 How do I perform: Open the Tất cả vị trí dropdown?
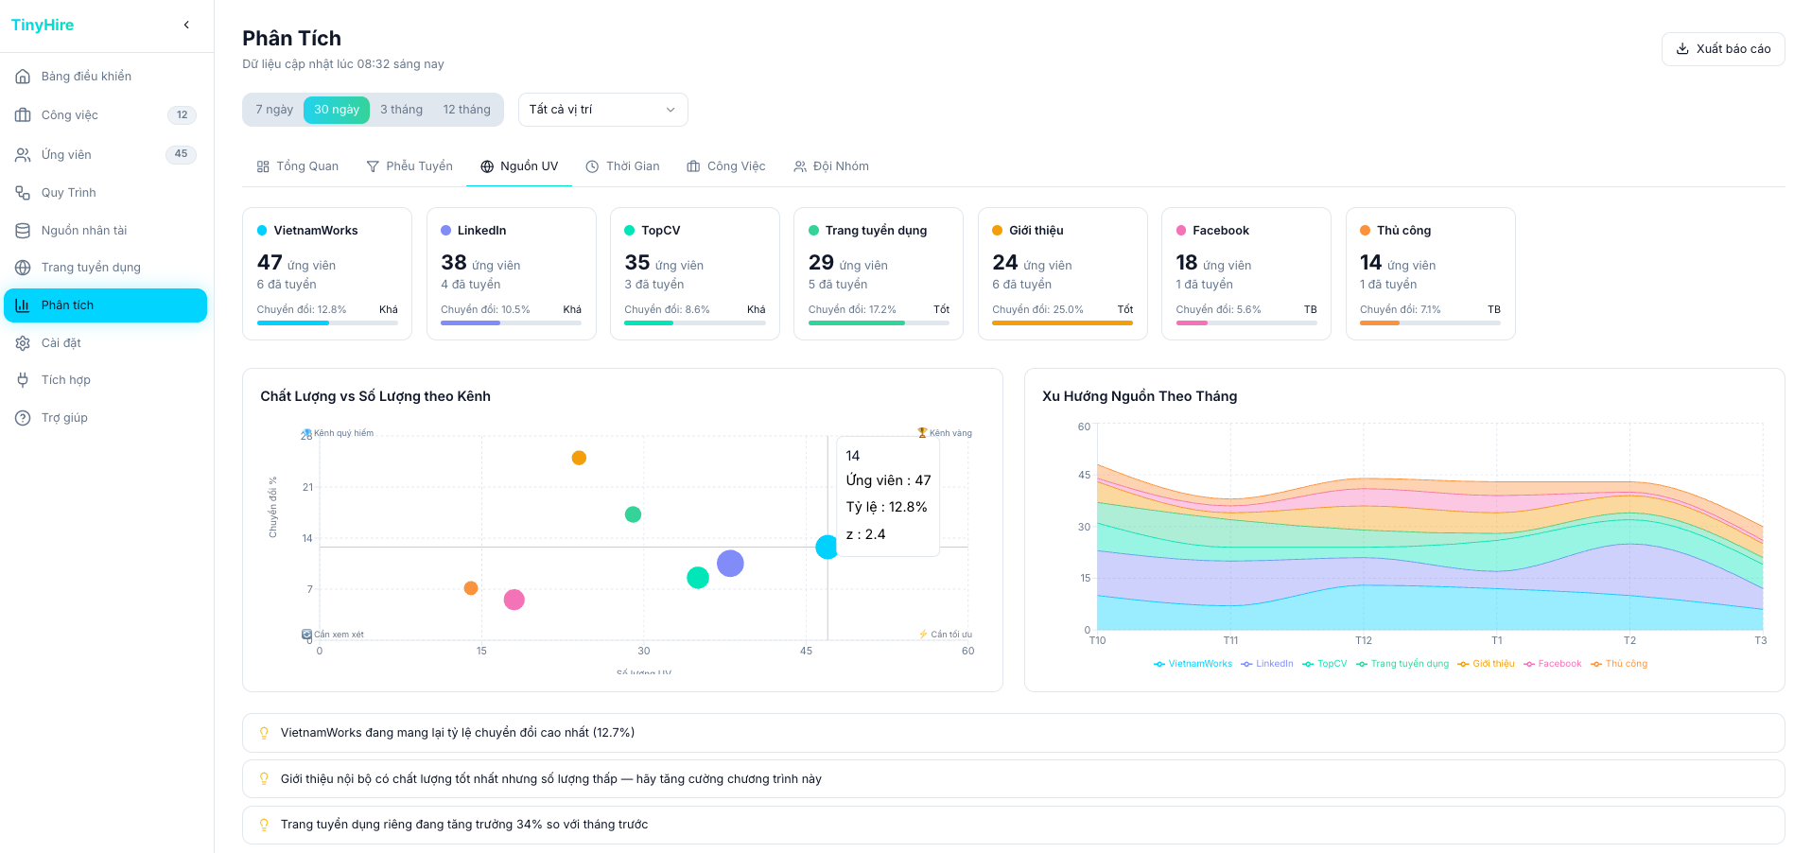pos(602,109)
